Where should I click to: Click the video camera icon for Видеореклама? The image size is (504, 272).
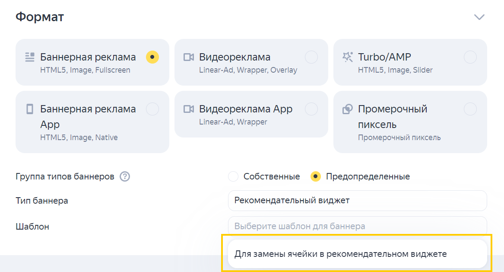tap(188, 57)
